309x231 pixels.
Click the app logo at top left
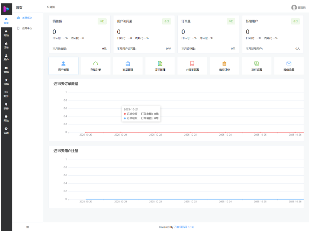6,9
